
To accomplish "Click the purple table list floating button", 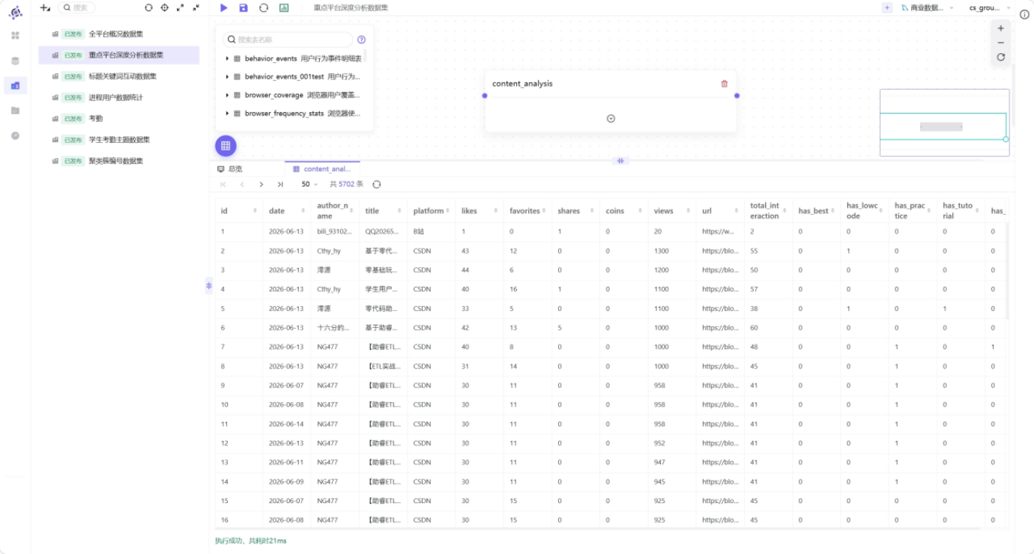I will coord(226,146).
